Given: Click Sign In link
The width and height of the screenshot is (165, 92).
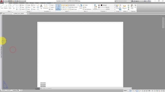Looking at the screenshot, I should coord(136,1).
